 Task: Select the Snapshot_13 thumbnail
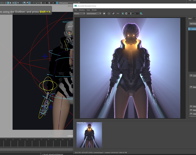[x=89, y=135]
